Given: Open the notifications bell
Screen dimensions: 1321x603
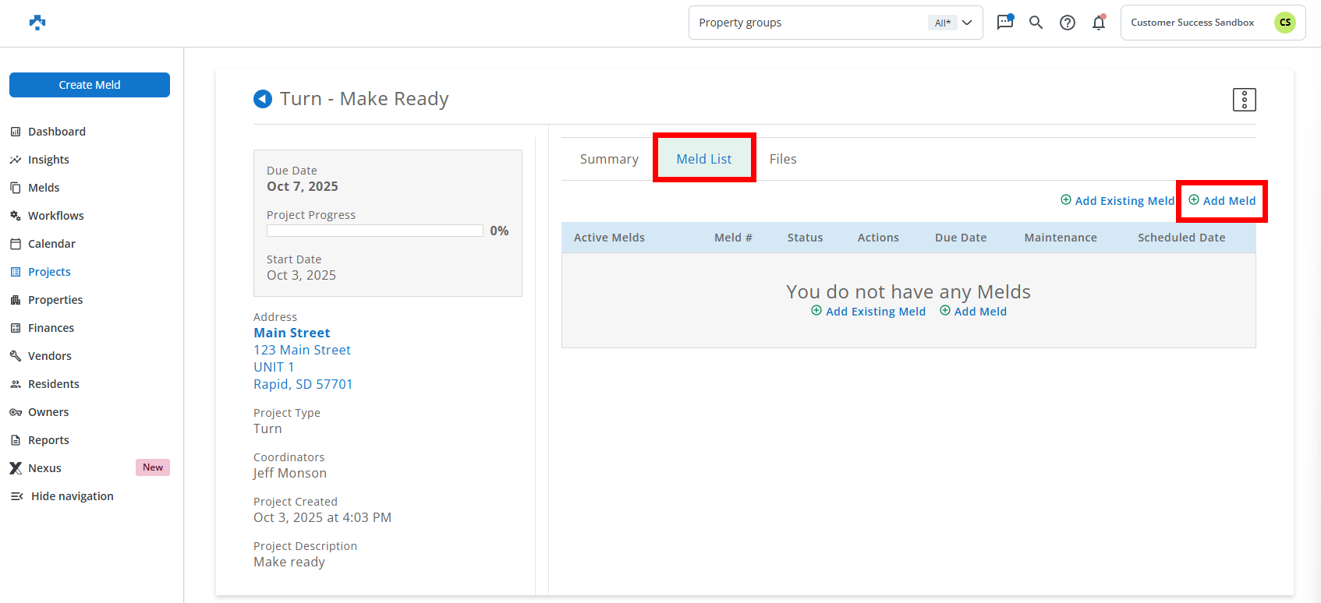Looking at the screenshot, I should click(x=1098, y=23).
